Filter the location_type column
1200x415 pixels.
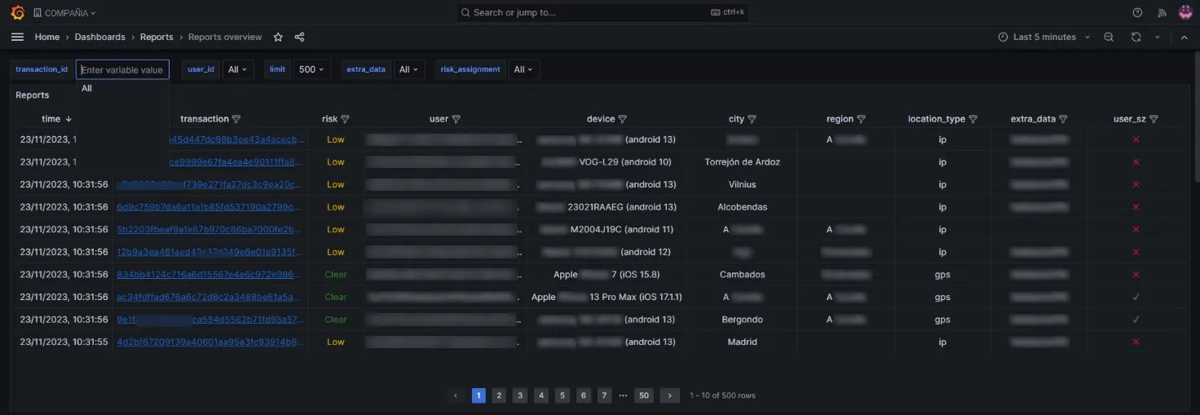973,119
